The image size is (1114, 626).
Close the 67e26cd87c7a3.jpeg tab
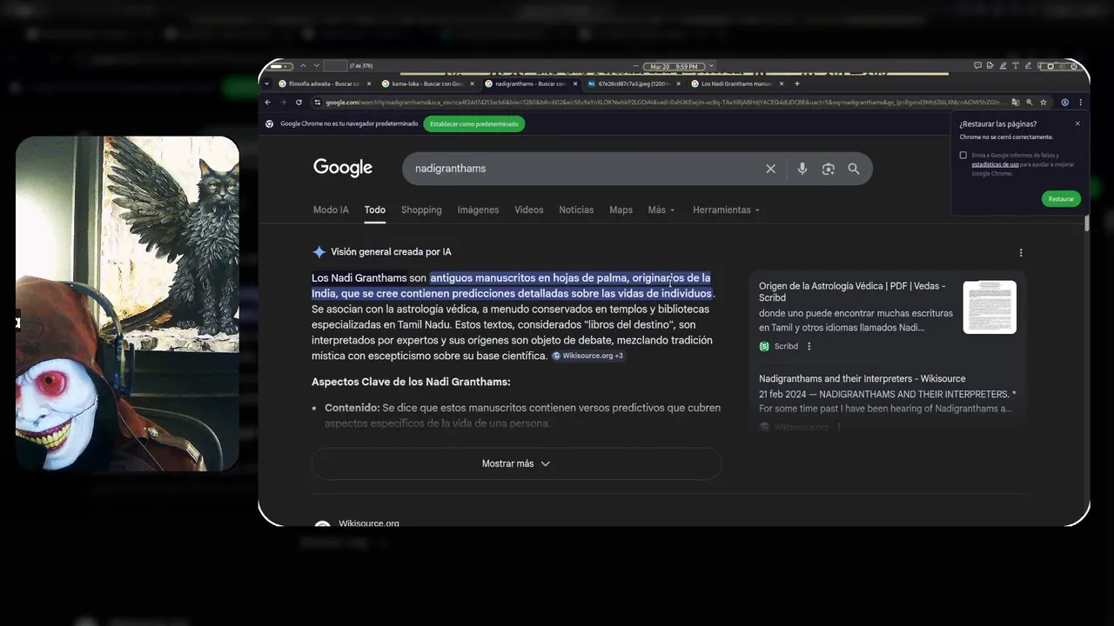coord(679,83)
